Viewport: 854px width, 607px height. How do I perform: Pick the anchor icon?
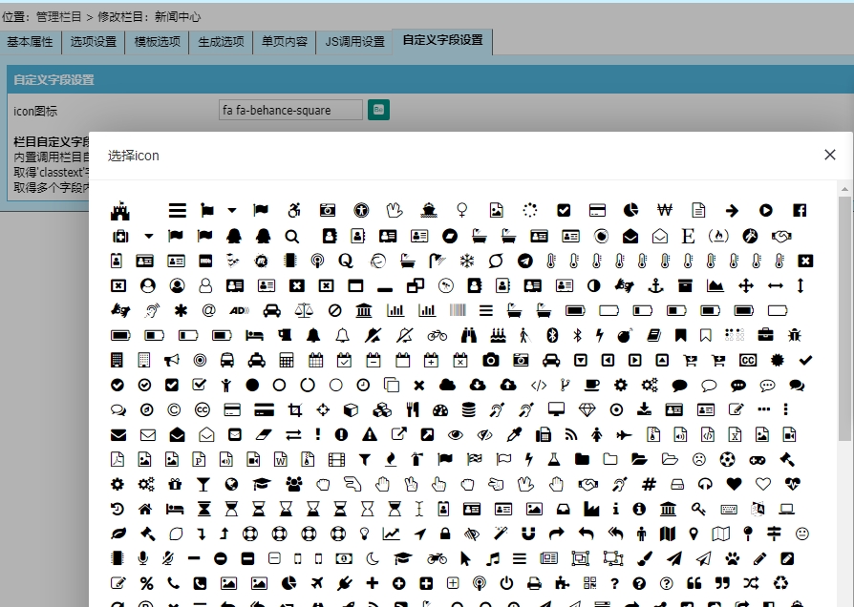tap(655, 285)
